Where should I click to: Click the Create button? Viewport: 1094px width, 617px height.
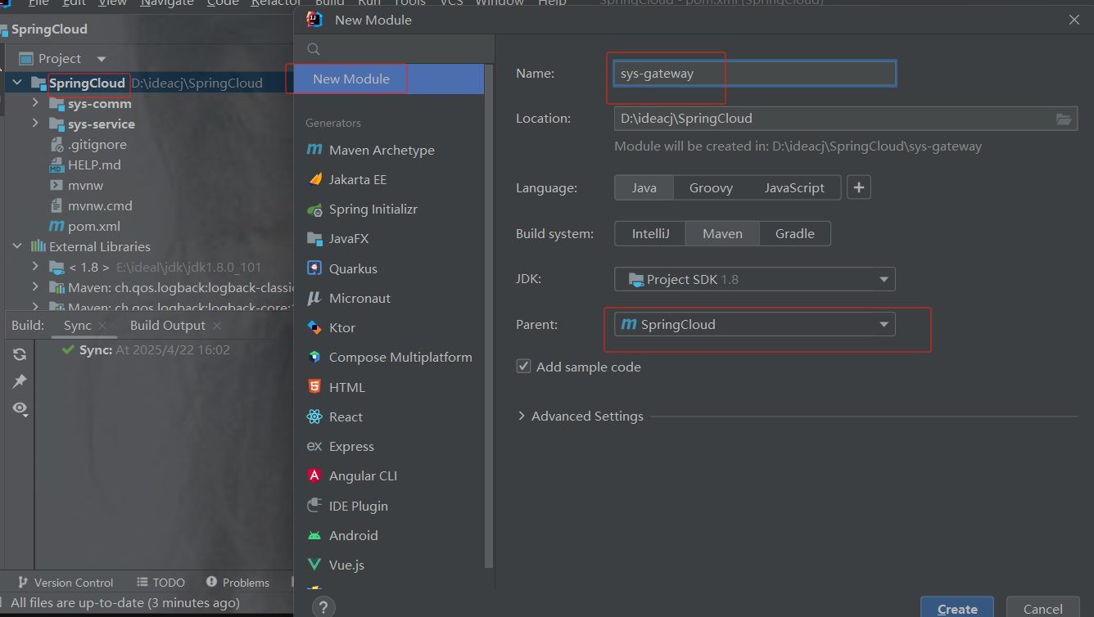point(957,608)
